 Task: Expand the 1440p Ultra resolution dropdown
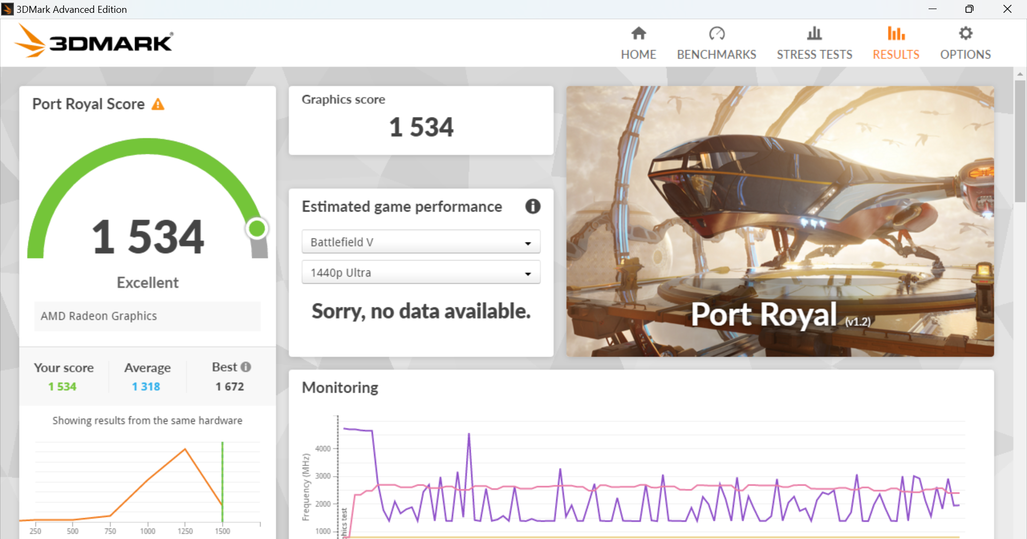pyautogui.click(x=421, y=272)
